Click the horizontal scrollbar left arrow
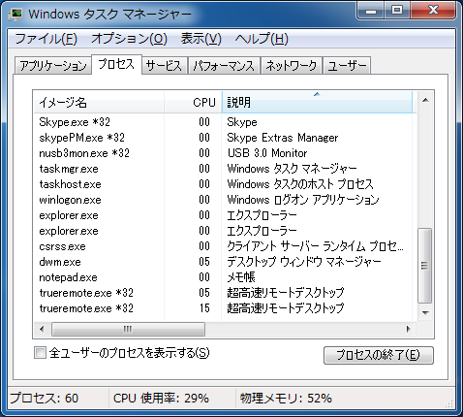463x417 pixels. point(42,330)
